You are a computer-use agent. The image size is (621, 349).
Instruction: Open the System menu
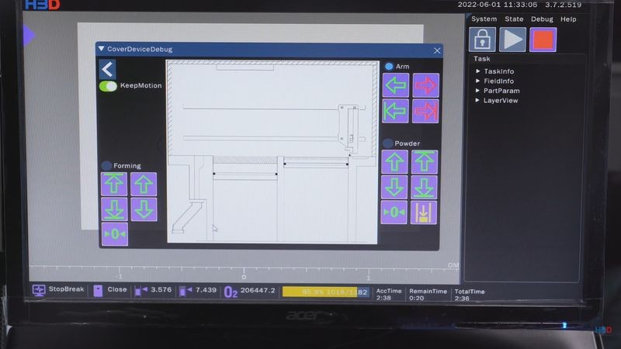pos(484,19)
